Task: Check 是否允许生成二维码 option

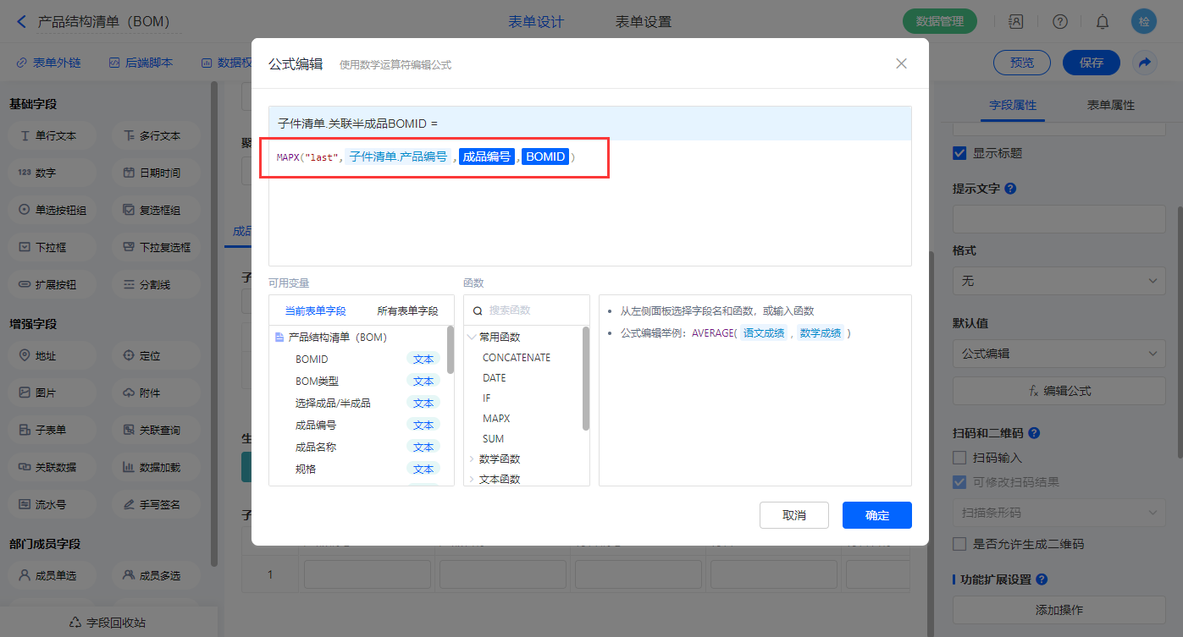Action: point(959,544)
